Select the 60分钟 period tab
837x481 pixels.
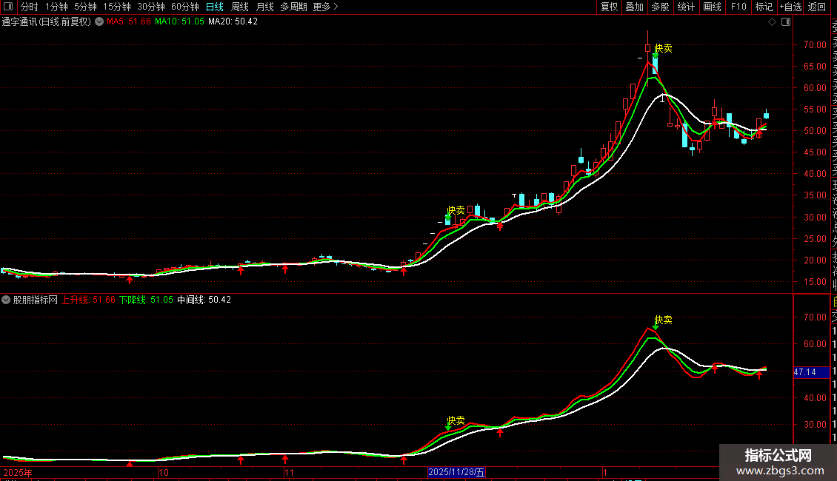point(185,7)
